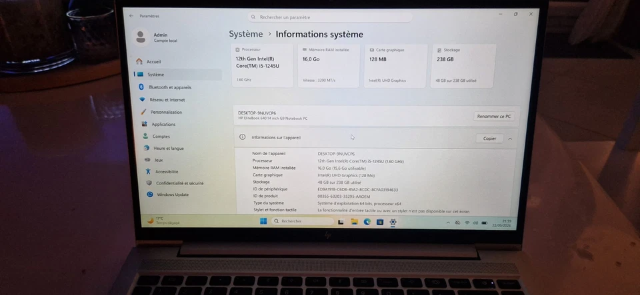The image size is (640, 295).
Task: Click the Personnalisation paintbrush icon
Action: [143, 112]
